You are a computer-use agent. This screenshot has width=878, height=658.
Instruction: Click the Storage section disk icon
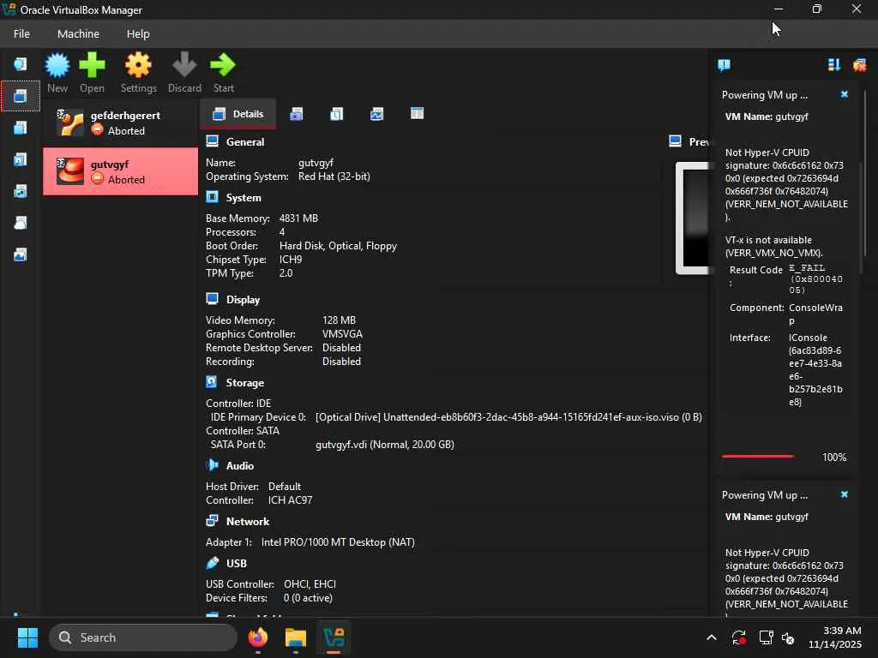point(212,382)
